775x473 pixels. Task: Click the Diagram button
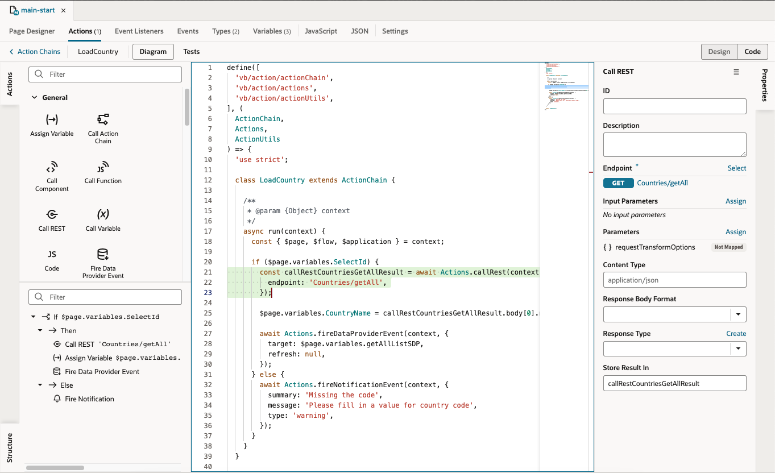click(152, 51)
